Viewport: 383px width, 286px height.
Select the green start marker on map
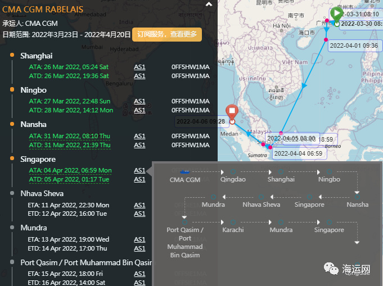point(336,15)
